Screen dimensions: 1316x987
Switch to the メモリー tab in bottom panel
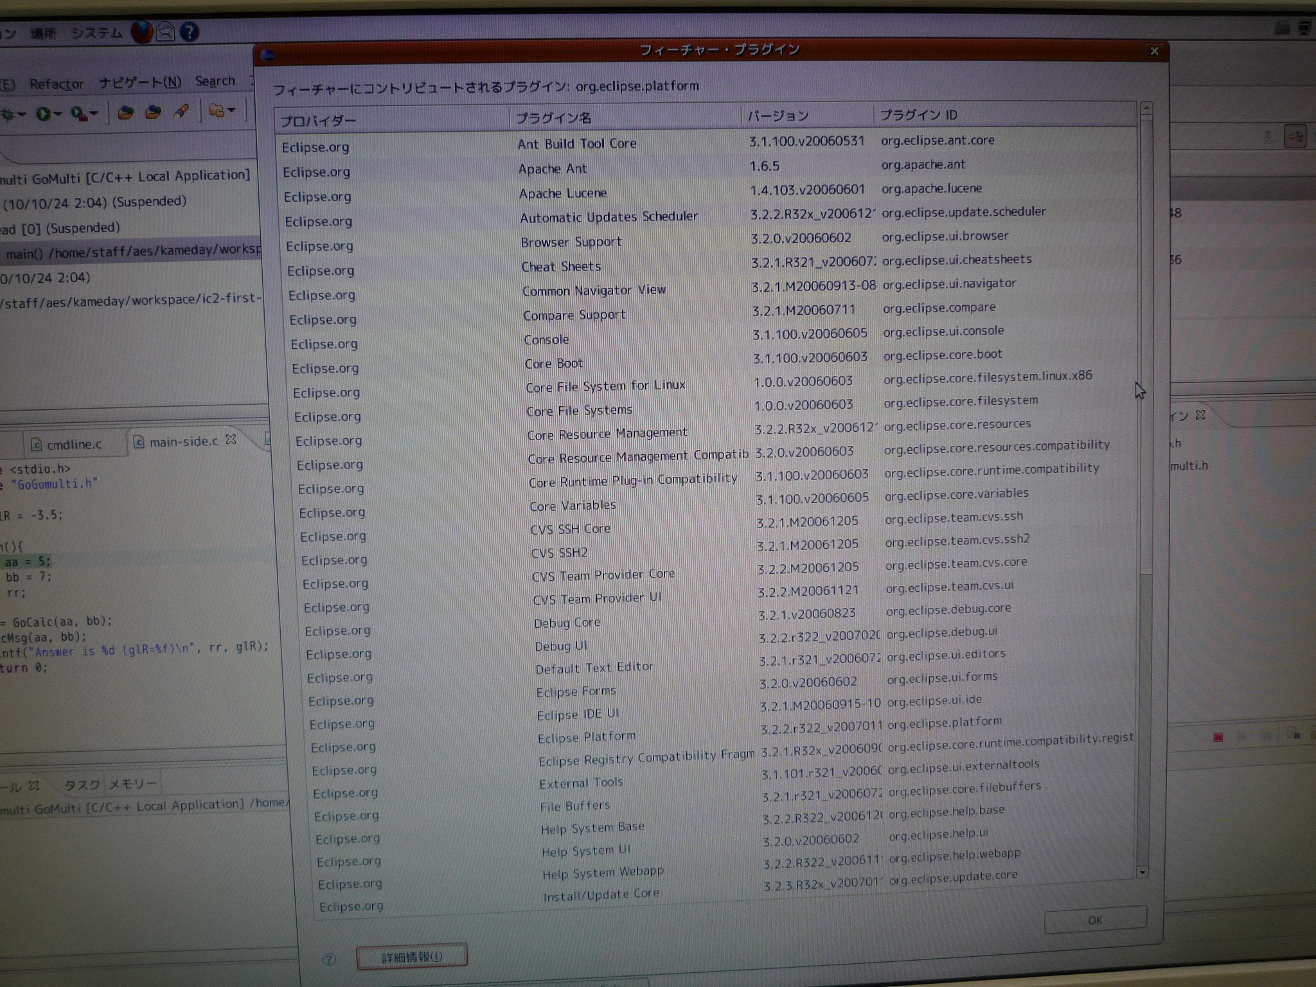tap(132, 784)
